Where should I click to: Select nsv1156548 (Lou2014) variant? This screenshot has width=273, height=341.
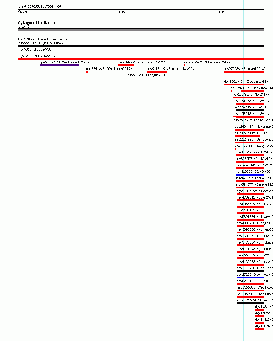pos(251,114)
